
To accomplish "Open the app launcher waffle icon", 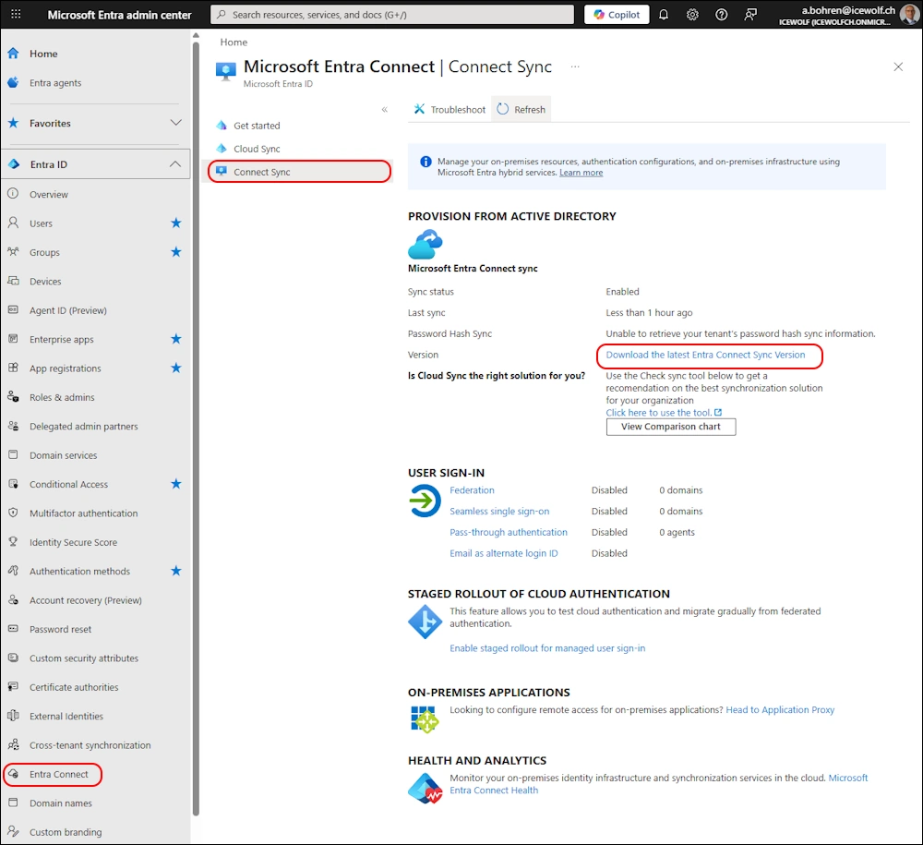I will [x=16, y=15].
